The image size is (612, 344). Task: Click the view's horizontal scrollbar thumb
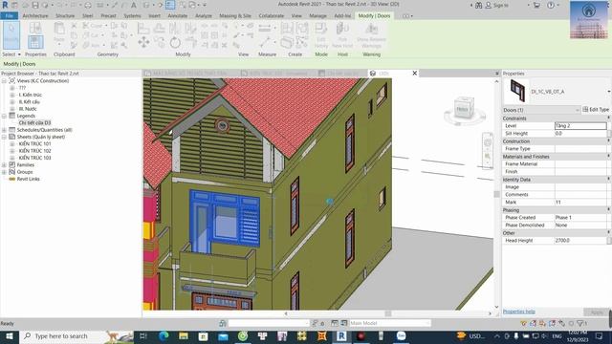click(x=388, y=313)
